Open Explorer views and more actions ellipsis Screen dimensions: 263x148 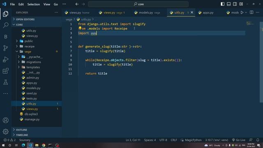pyautogui.click(x=56, y=12)
